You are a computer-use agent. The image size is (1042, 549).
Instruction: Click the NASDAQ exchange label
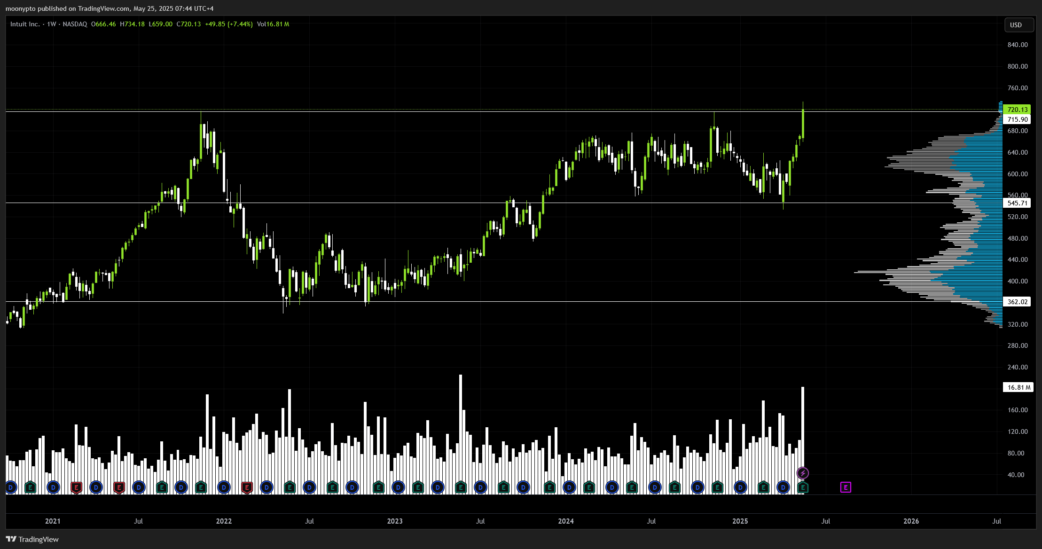tap(75, 24)
